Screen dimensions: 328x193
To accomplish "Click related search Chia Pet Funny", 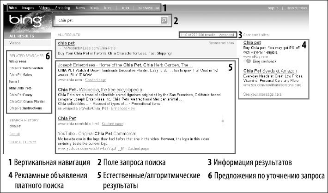I will (21, 95).
